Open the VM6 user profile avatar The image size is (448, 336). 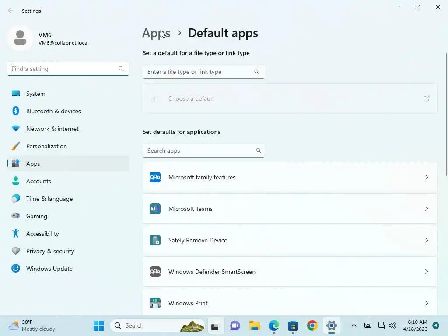[20, 38]
